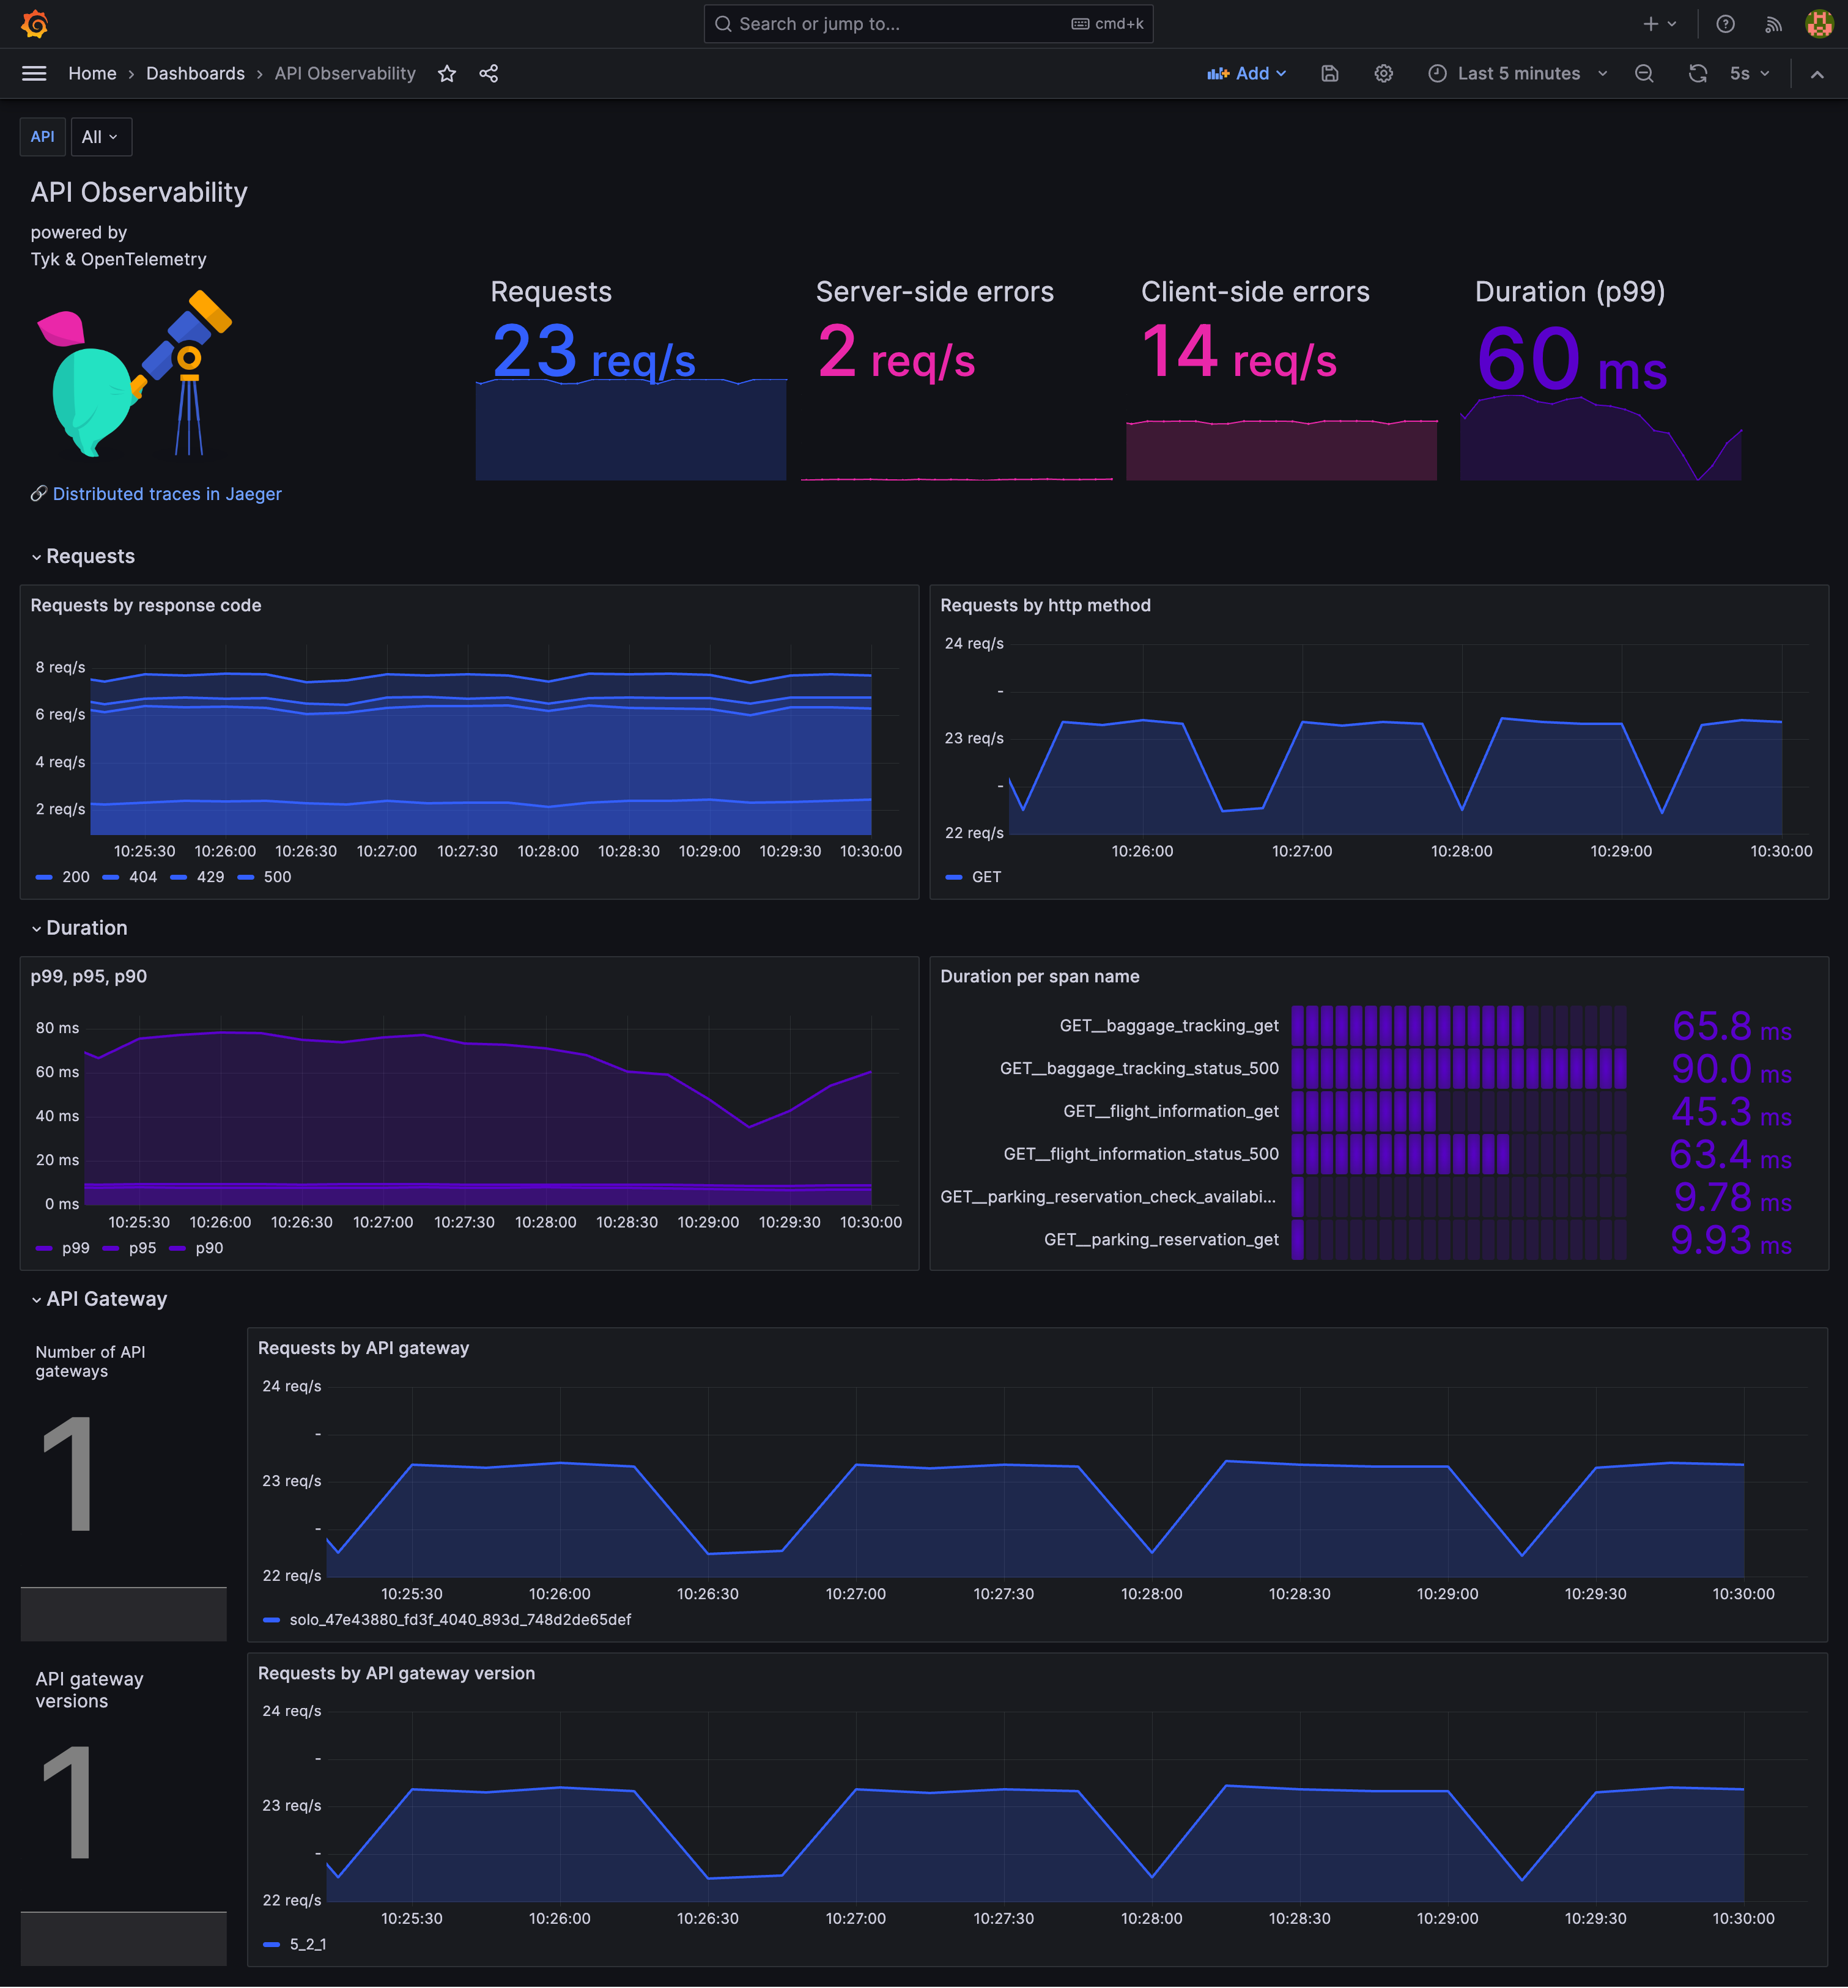Go to Dashboards in breadcrumb

click(x=195, y=74)
